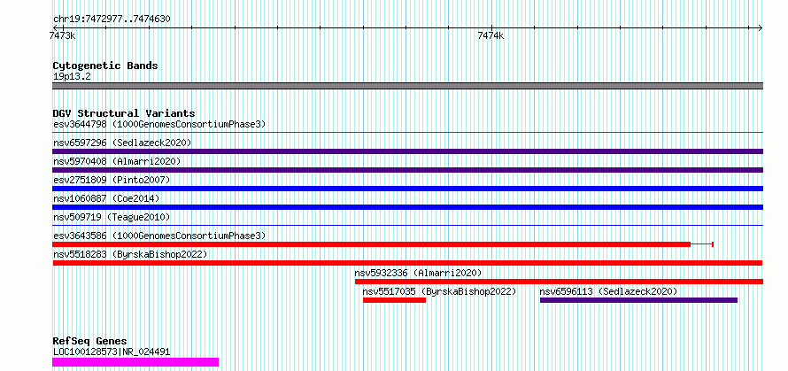
Task: Open the nsv6597296 (Sedlazeck2020) label
Action: pos(122,143)
